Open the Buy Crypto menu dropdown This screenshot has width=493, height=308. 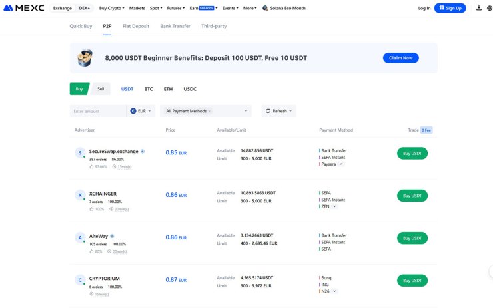[x=112, y=8]
